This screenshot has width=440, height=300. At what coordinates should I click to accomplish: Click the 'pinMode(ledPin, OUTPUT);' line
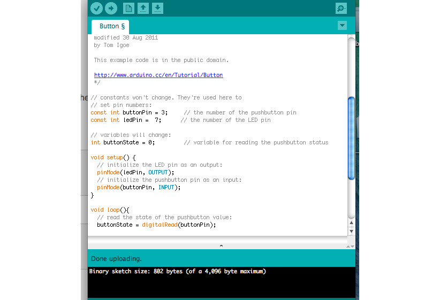[135, 173]
